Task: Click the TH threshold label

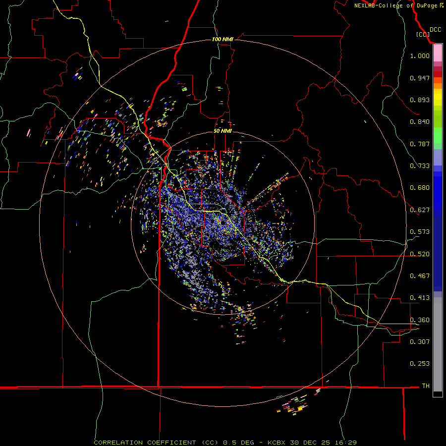Action: pyautogui.click(x=426, y=386)
